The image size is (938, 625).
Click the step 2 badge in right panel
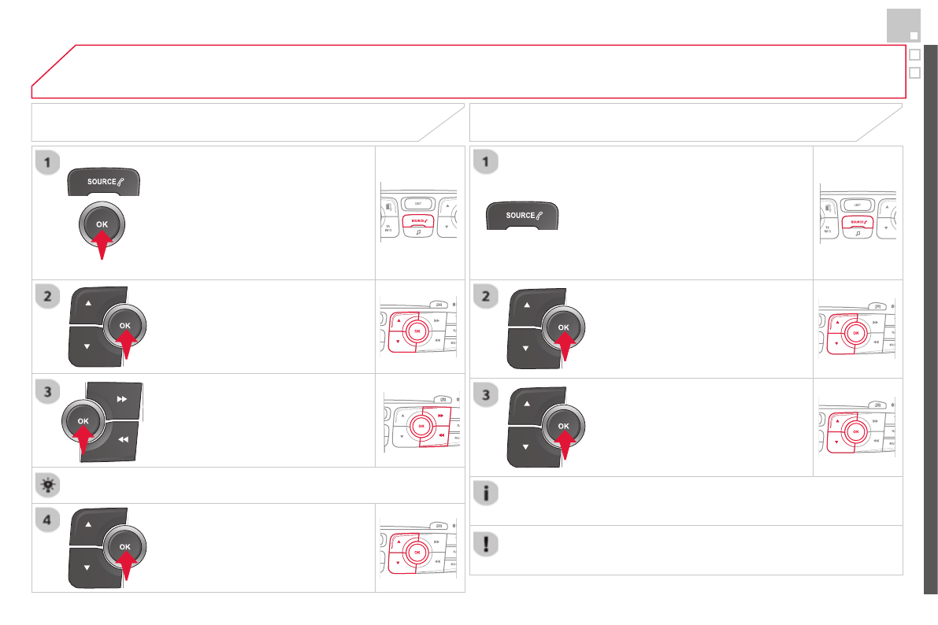tap(486, 298)
